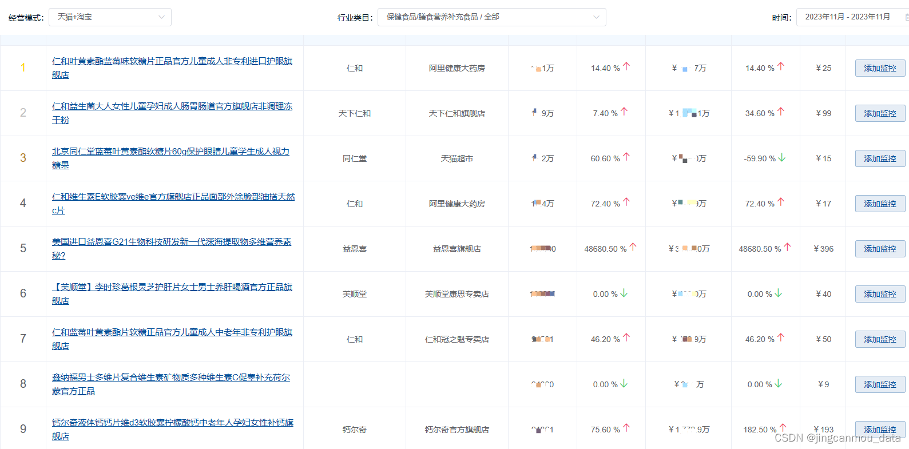909x449 pixels.
Task: Select shop cell 钙尔奇官方旗舰店
Action: coord(457,430)
